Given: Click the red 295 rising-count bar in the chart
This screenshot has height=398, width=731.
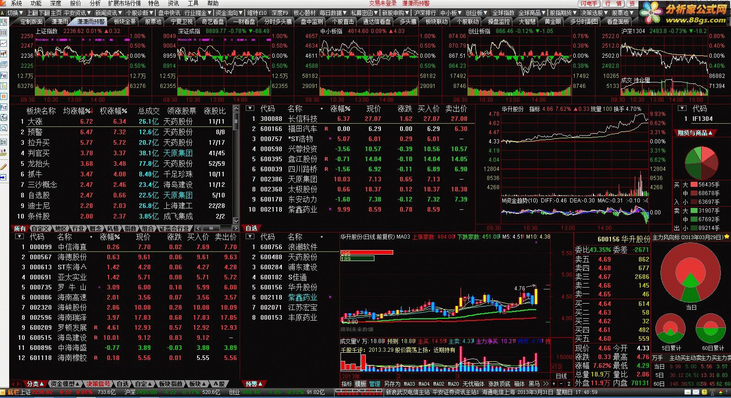Looking at the screenshot, I should click(x=367, y=252).
